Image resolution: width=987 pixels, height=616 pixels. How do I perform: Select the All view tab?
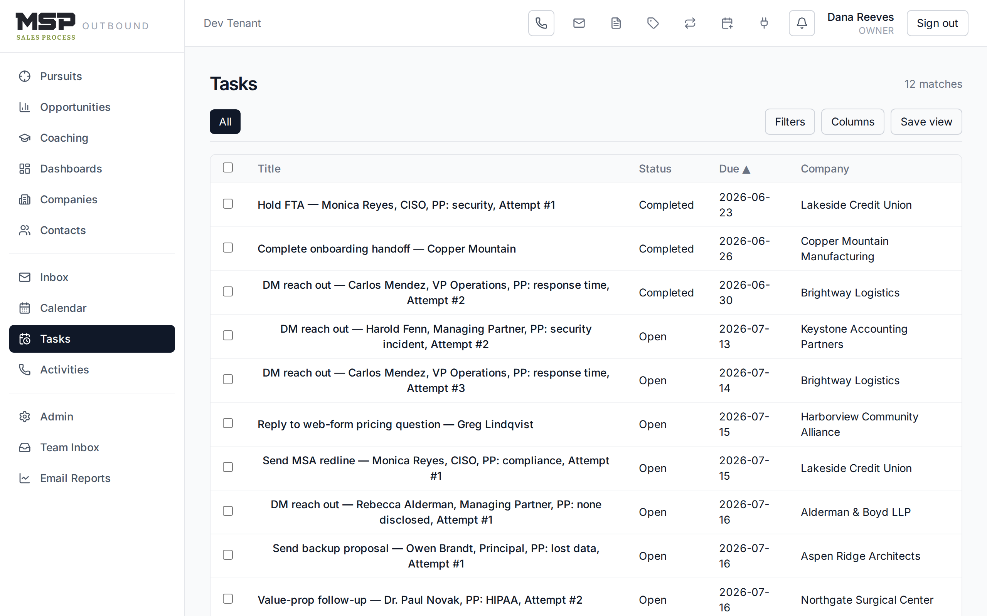pos(225,122)
